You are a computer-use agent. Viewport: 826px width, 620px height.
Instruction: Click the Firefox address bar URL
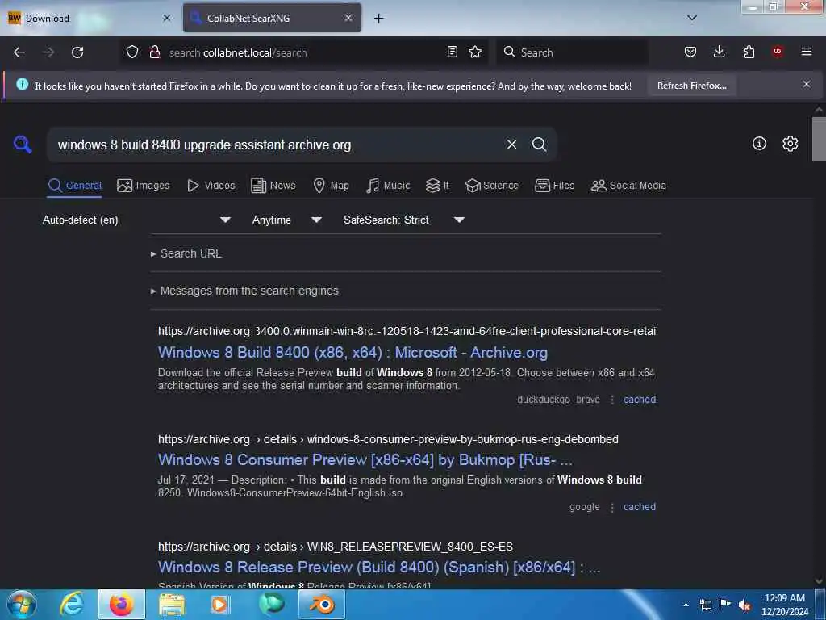(x=303, y=52)
